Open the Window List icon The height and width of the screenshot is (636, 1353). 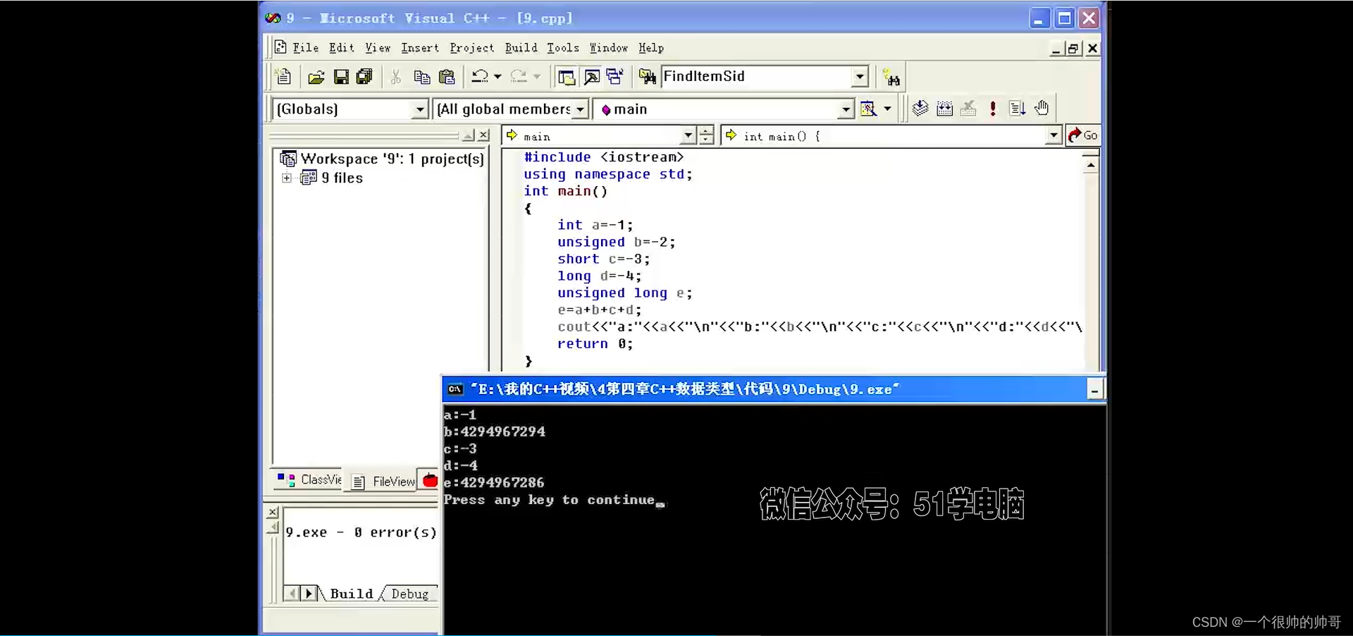click(615, 77)
